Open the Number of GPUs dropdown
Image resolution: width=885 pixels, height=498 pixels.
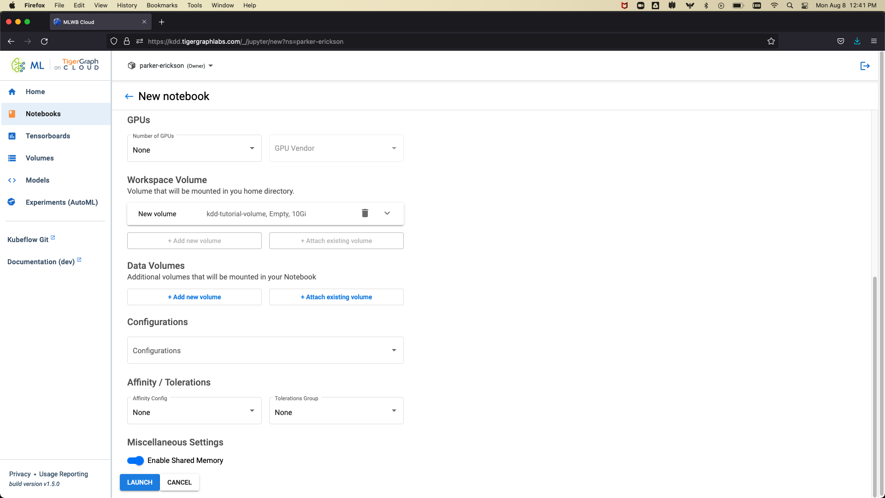194,148
